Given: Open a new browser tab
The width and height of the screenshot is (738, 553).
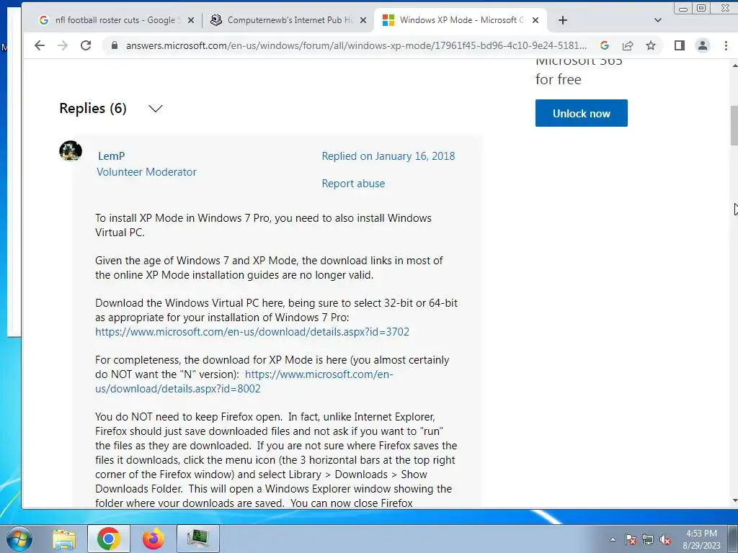Looking at the screenshot, I should coord(562,20).
